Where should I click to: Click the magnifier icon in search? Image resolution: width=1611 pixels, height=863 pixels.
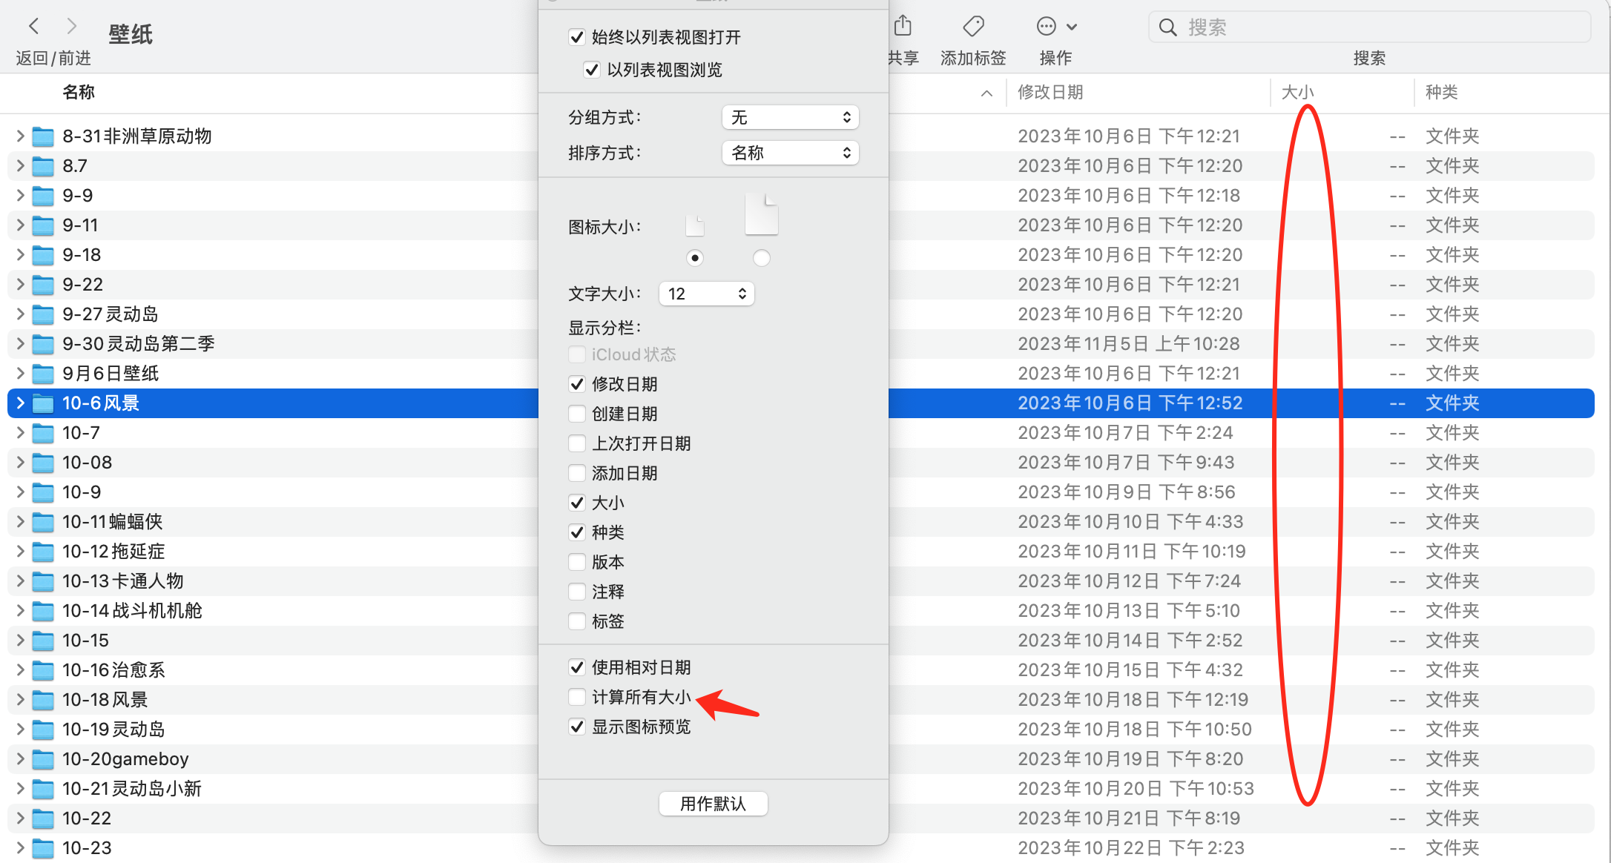click(1167, 27)
